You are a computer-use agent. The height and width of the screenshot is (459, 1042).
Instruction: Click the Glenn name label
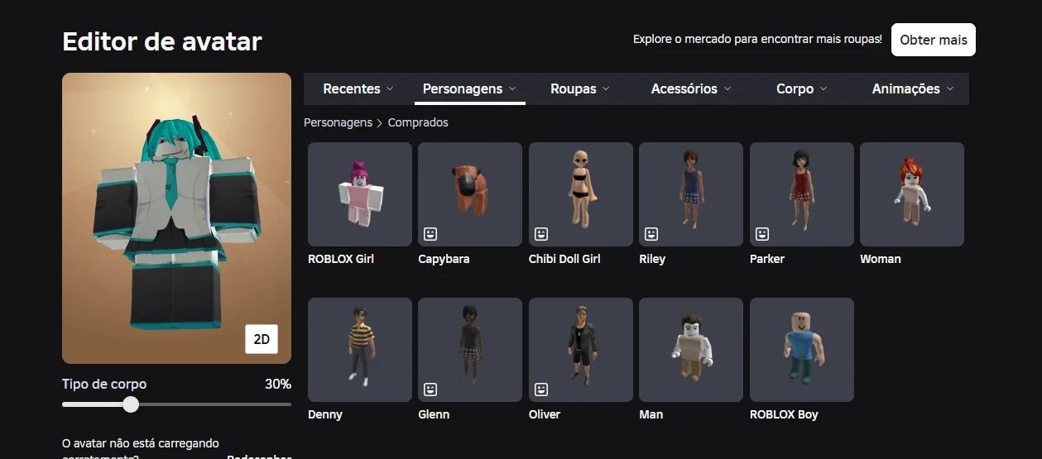434,414
